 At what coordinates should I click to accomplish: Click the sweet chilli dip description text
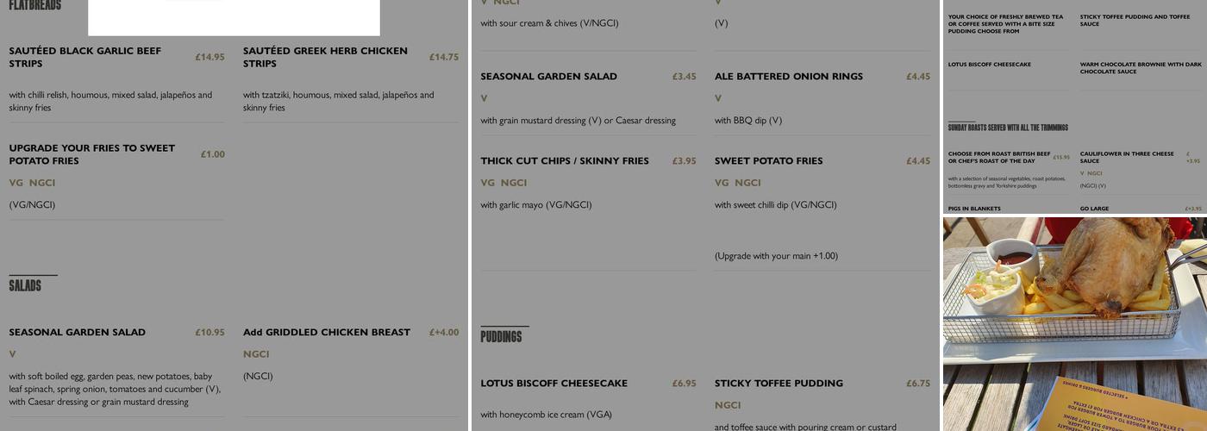[775, 205]
